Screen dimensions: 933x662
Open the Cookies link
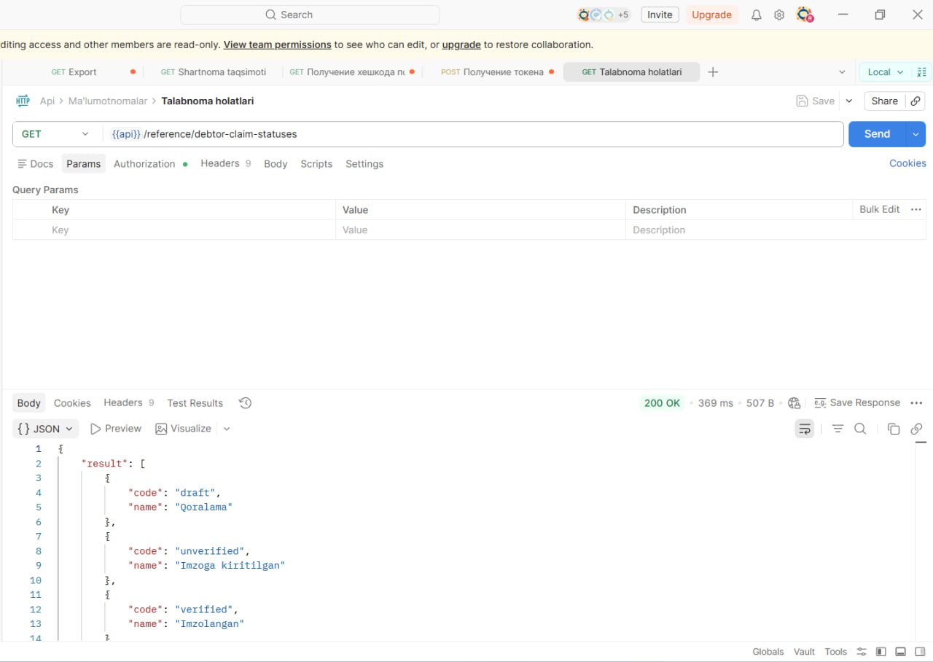(x=907, y=163)
